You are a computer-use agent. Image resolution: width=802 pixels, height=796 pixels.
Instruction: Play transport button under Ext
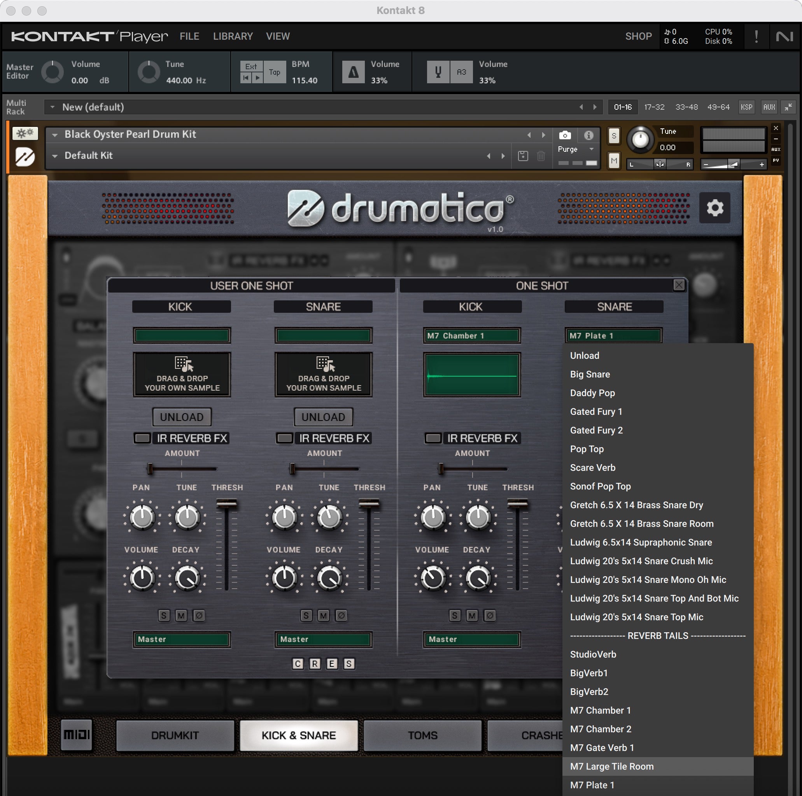click(257, 78)
